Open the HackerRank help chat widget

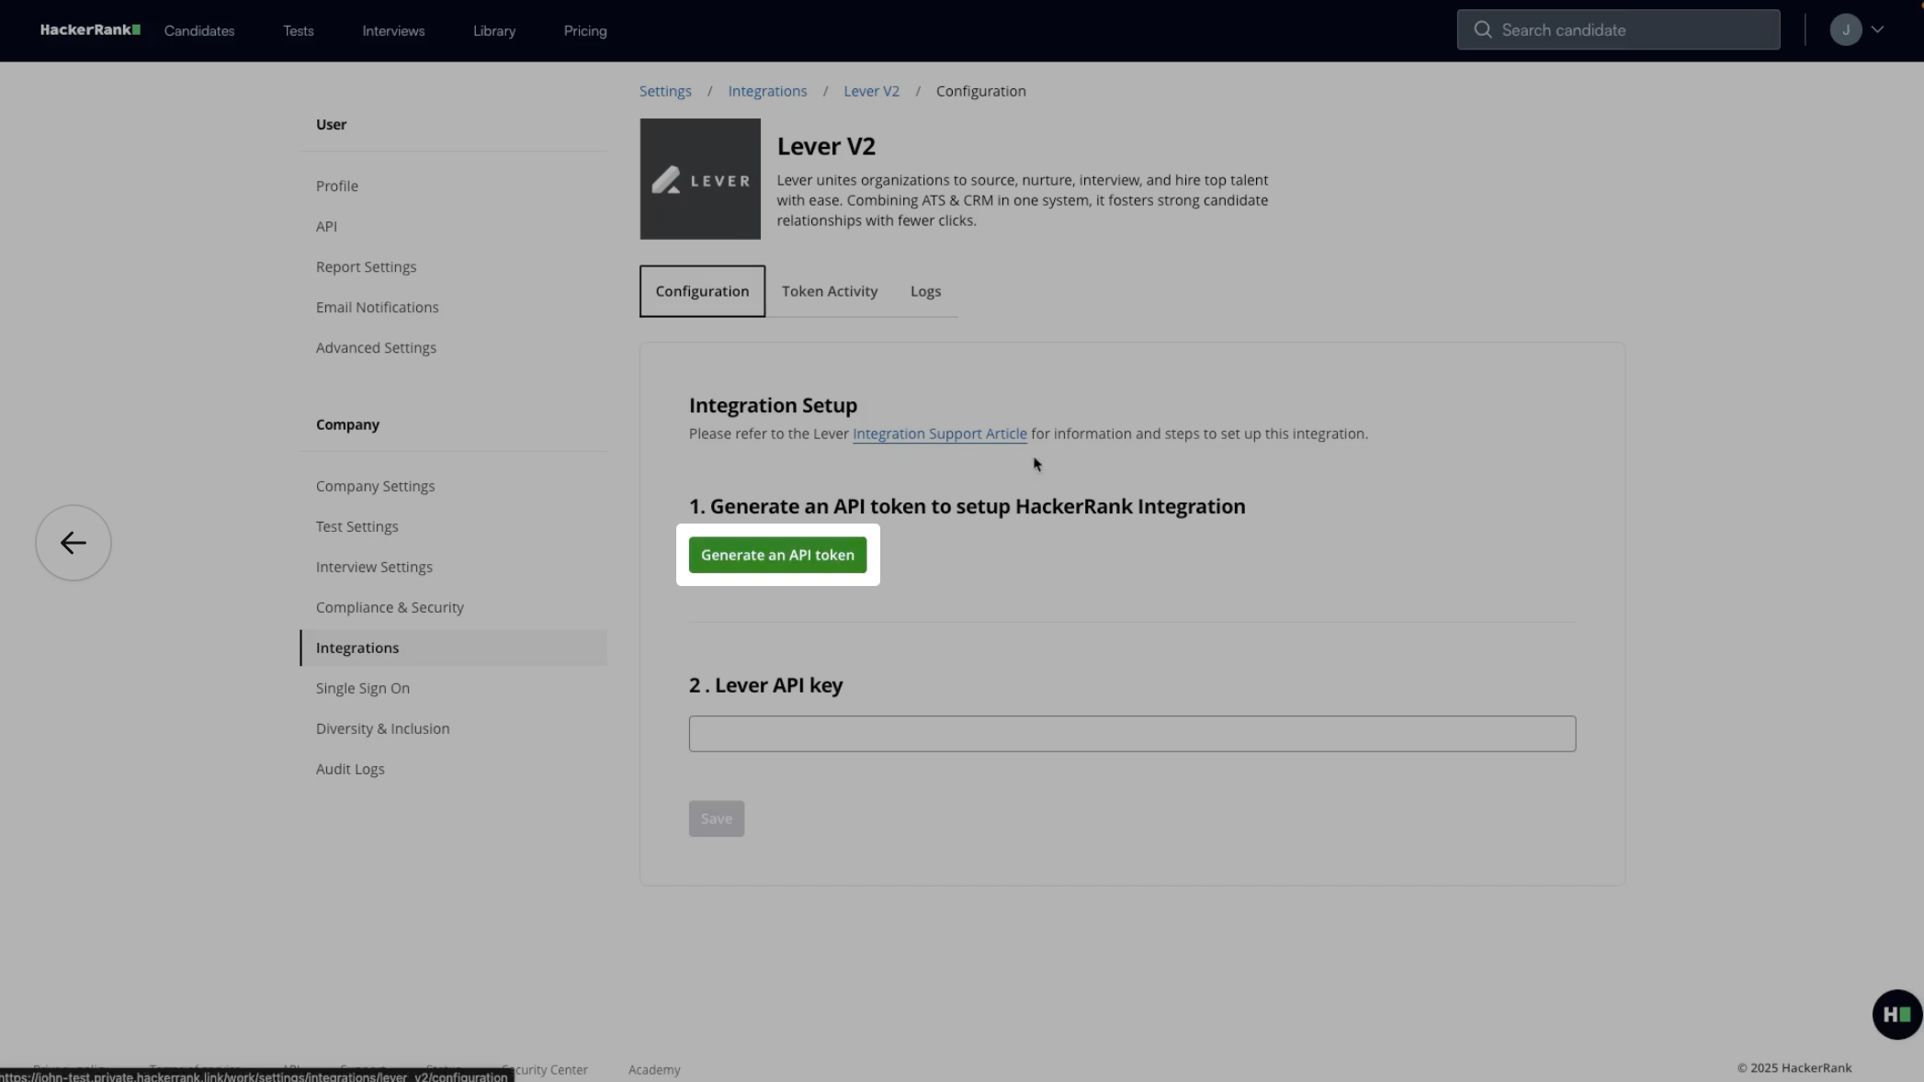point(1896,1014)
